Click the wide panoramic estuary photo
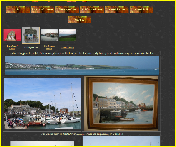Viewport: 176px width, 147px height. (x=82, y=65)
